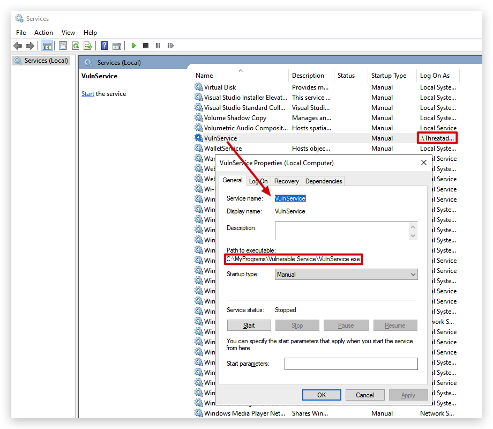This screenshot has width=493, height=429.
Task: Refresh the services list from the toolbar
Action: coord(76,46)
